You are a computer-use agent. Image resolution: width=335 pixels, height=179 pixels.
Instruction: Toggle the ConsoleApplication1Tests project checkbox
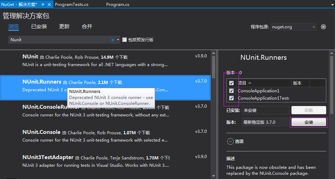[231, 98]
